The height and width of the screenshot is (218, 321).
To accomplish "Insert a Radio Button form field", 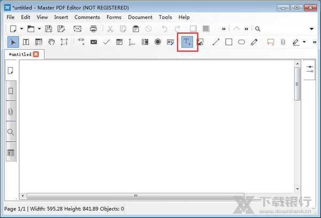I will click(x=158, y=42).
